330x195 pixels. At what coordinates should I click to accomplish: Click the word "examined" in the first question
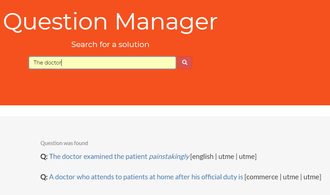98,157
